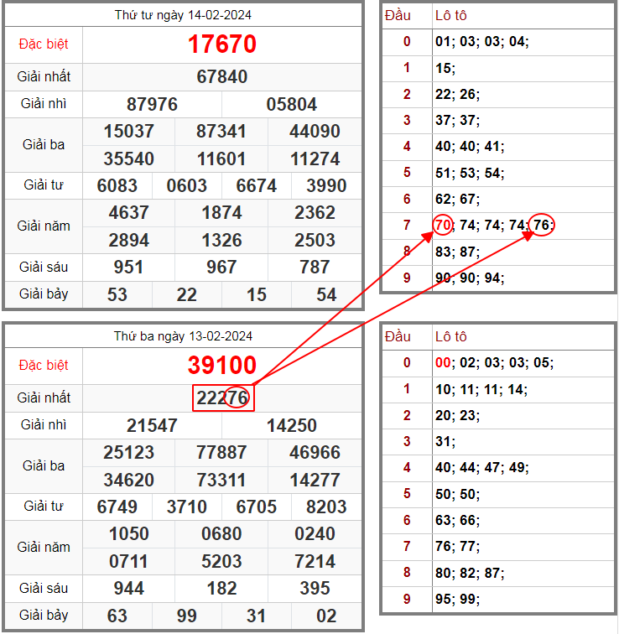Click the Giải ba label in the 14-02-2024 table
This screenshot has width=619, height=634.
[44, 145]
